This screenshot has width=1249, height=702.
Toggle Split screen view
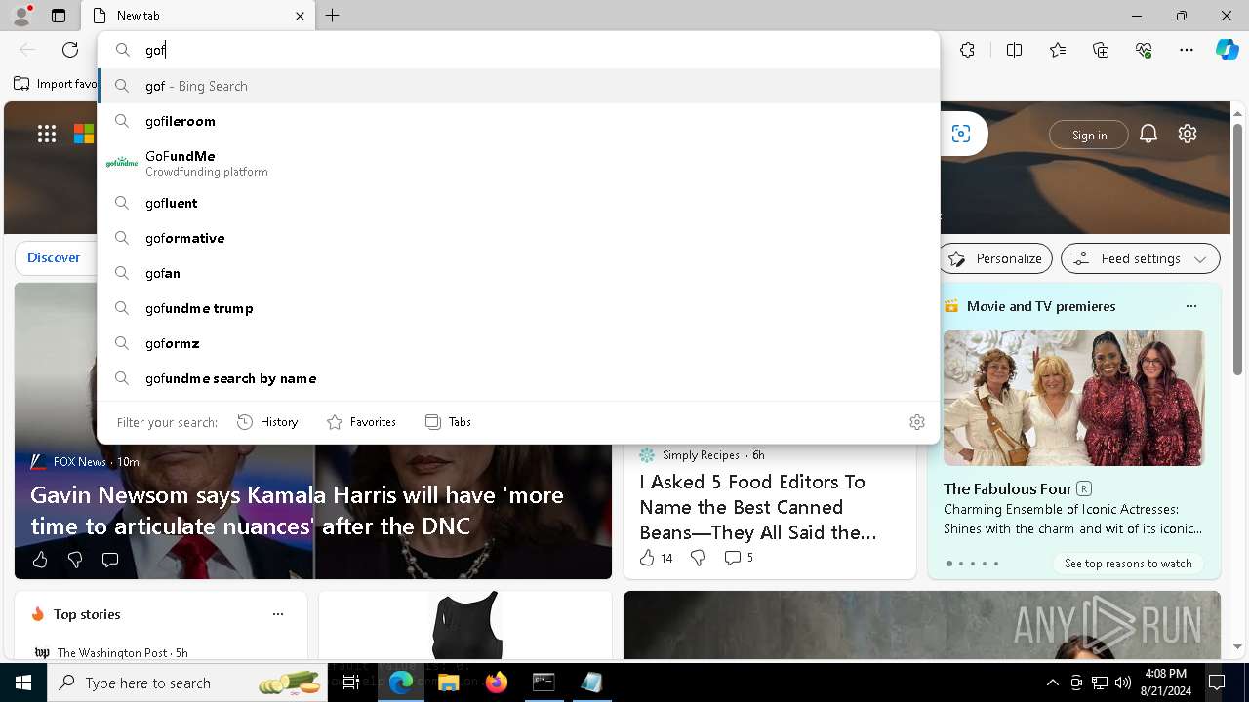tap(1014, 50)
